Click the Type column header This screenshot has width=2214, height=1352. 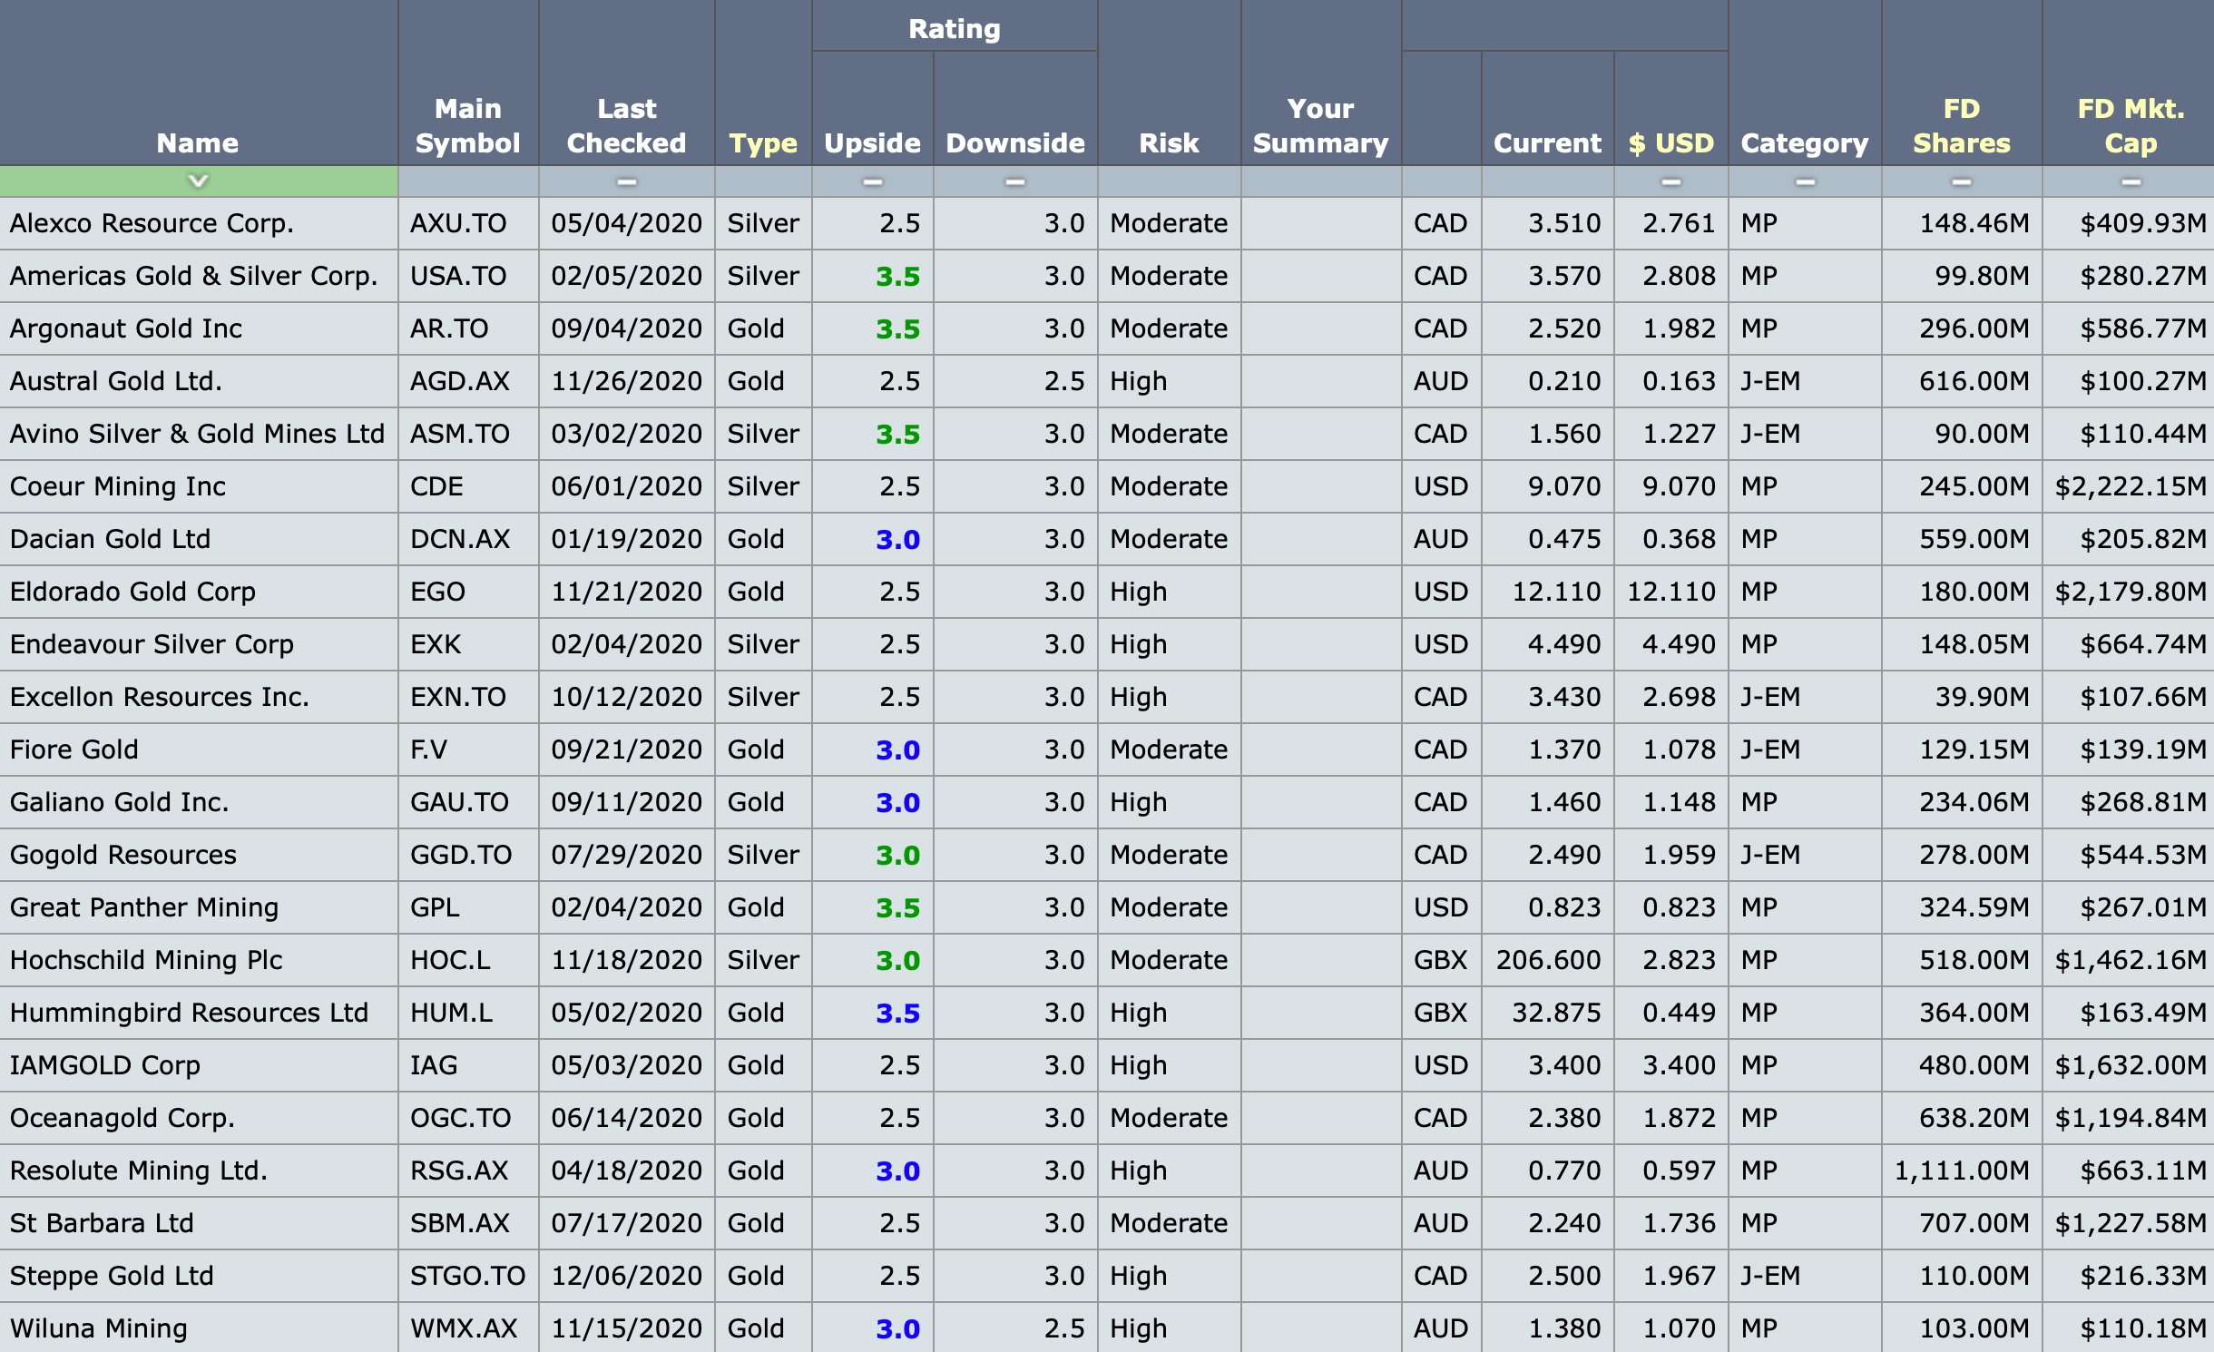[762, 142]
